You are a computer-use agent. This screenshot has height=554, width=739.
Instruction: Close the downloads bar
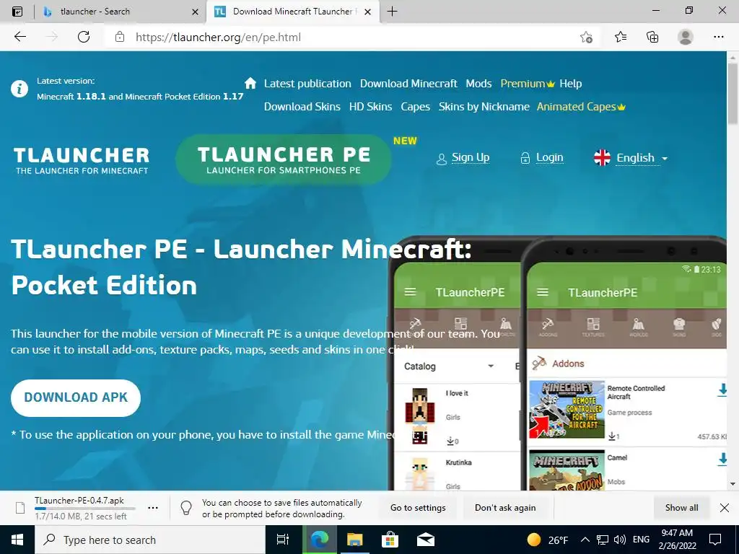click(x=725, y=508)
